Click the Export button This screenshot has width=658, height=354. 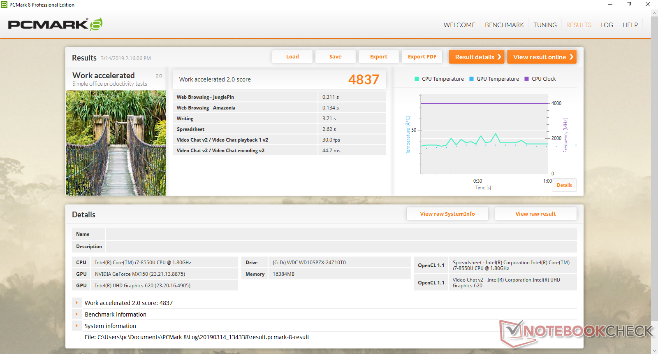379,57
